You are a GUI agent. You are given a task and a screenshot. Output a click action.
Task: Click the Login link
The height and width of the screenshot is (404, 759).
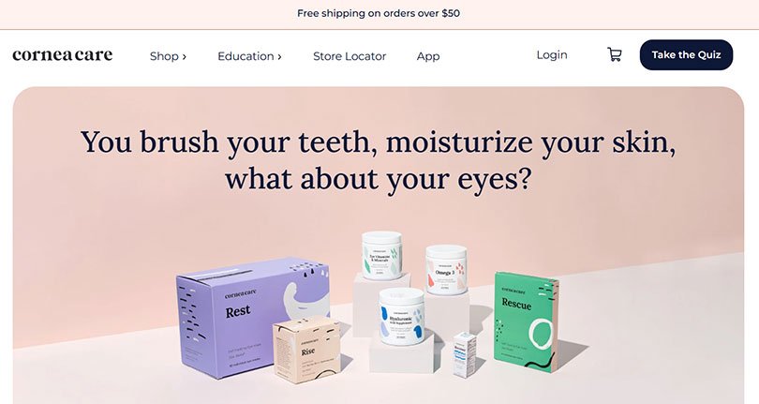[x=552, y=54]
